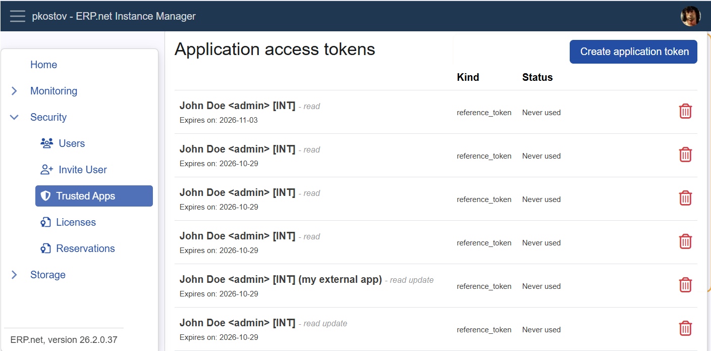The image size is (711, 351).
Task: Click the Invite User person-plus icon
Action: click(x=46, y=169)
